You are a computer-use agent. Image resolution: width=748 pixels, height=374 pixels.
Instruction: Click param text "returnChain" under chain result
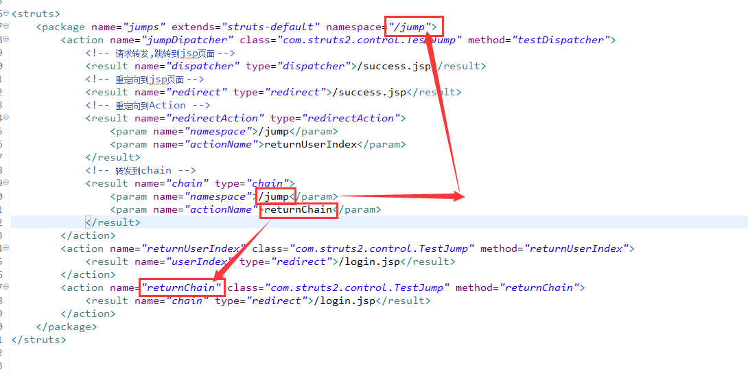coord(298,210)
